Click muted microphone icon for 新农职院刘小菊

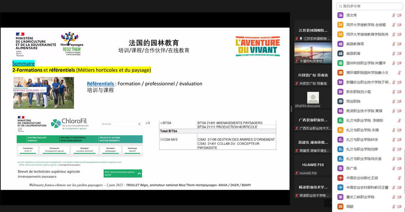pos(394,92)
